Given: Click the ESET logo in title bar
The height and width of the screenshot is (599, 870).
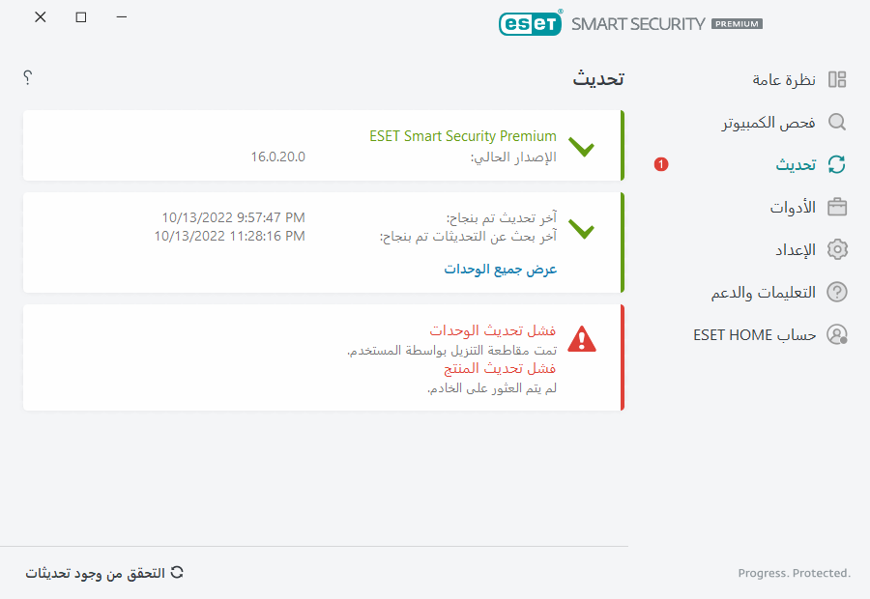Looking at the screenshot, I should pos(530,23).
